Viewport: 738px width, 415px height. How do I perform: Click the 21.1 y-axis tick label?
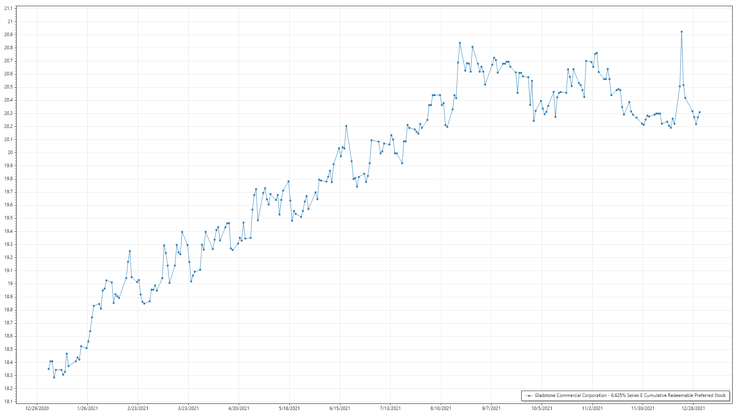[8, 8]
